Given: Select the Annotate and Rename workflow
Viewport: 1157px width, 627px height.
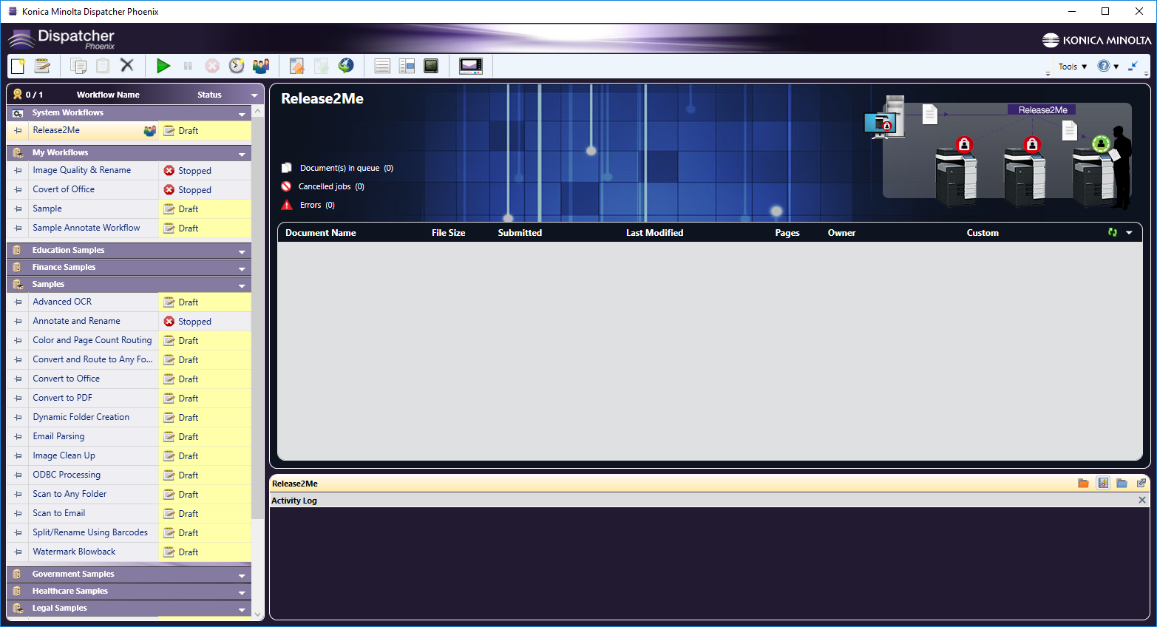Looking at the screenshot, I should (x=129, y=321).
